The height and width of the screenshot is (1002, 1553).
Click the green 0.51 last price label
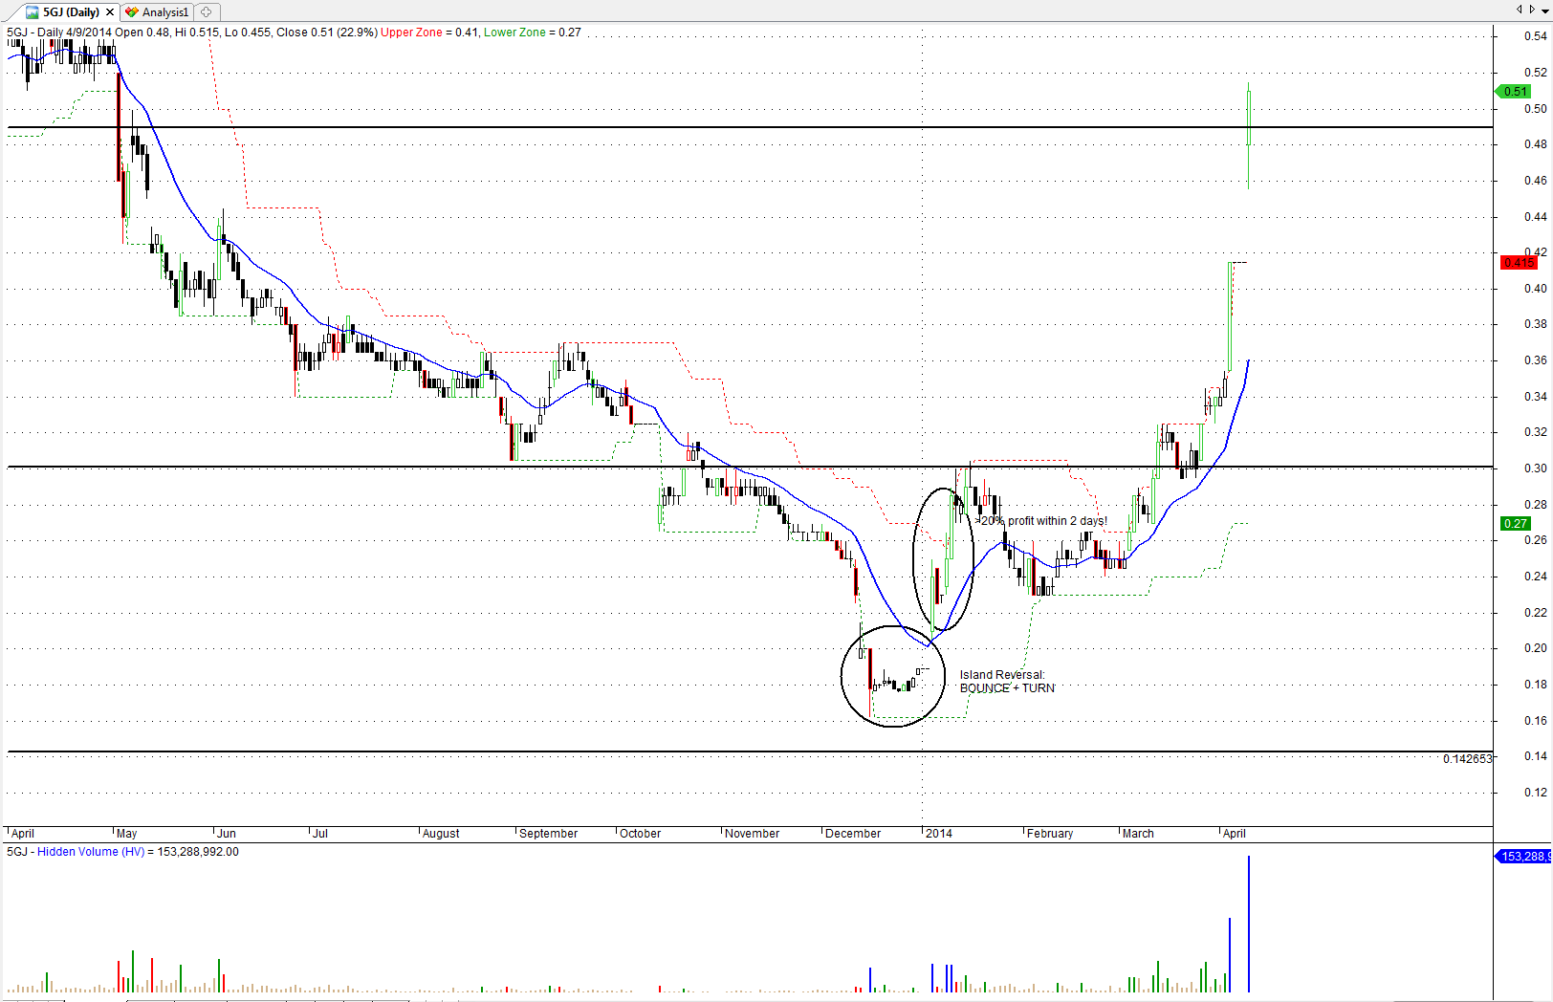tap(1515, 92)
